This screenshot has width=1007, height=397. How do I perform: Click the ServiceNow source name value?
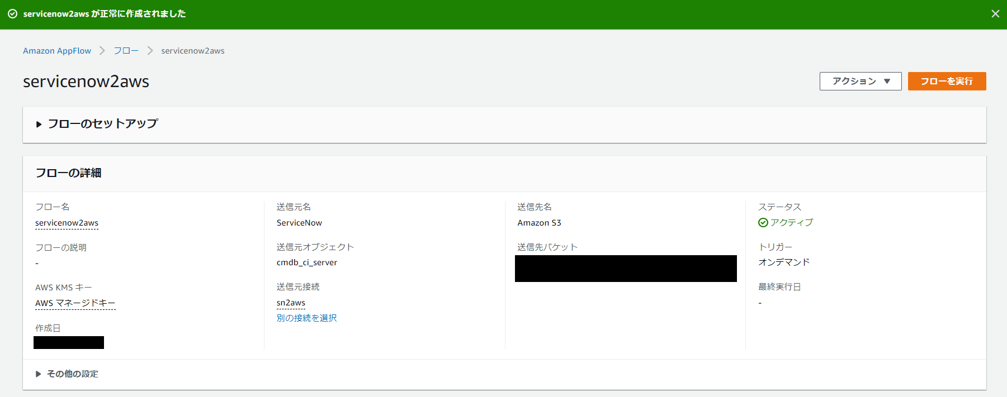[299, 223]
